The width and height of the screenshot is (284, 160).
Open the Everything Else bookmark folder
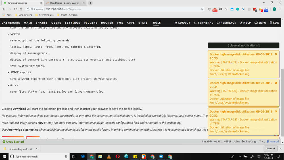[44, 15]
